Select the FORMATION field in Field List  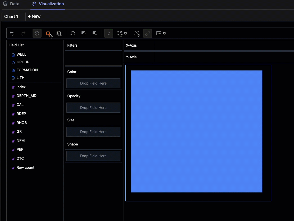[27, 70]
